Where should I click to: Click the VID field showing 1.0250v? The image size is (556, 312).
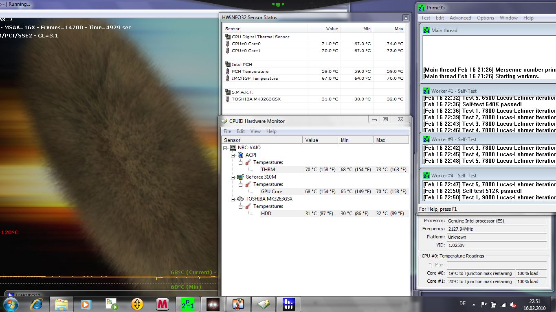pyautogui.click(x=497, y=245)
